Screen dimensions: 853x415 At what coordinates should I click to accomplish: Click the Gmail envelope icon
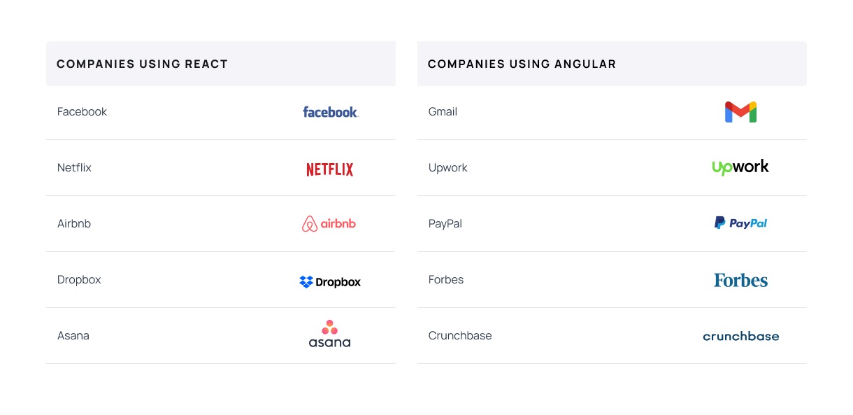pos(740,112)
